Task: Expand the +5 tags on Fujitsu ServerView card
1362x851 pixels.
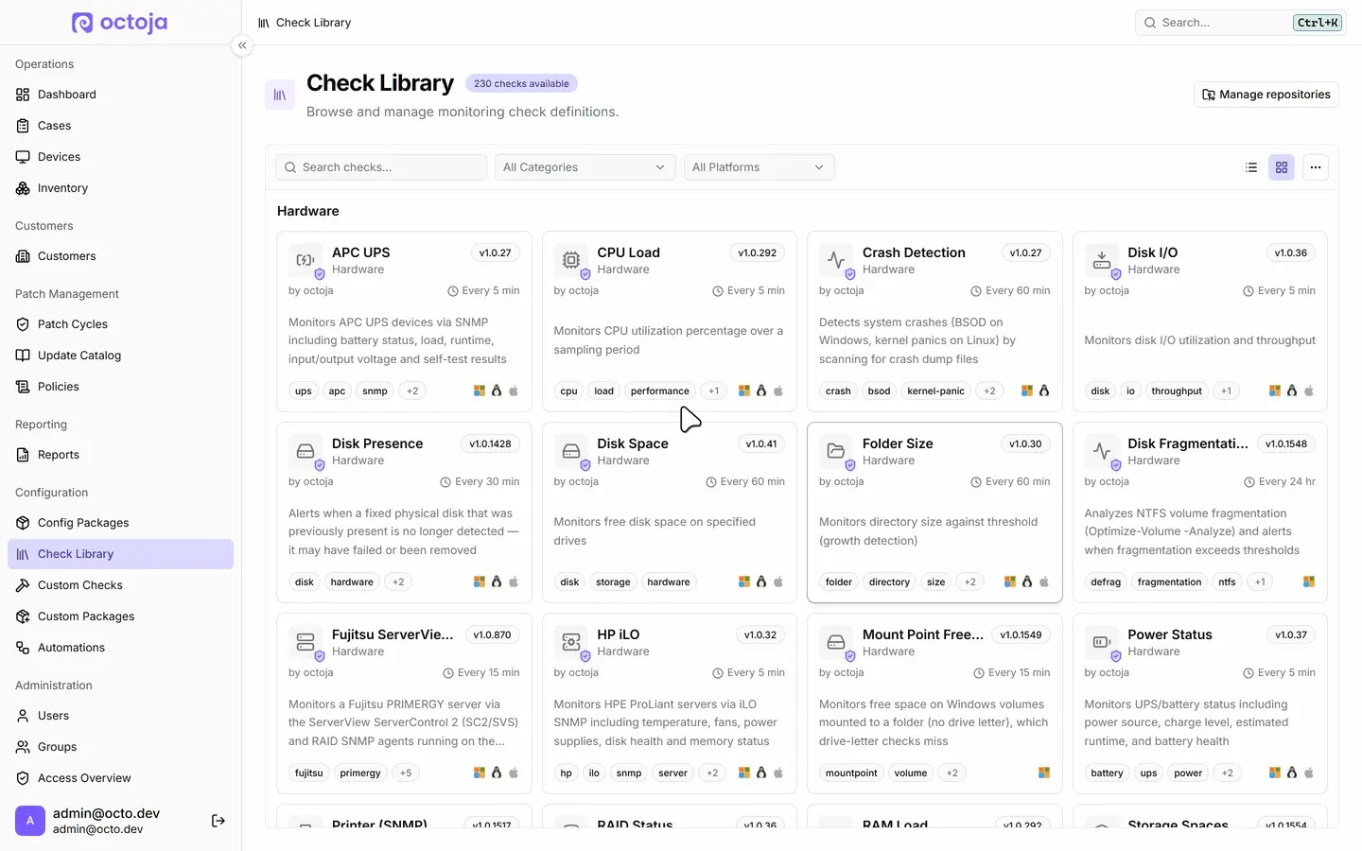Action: (406, 773)
